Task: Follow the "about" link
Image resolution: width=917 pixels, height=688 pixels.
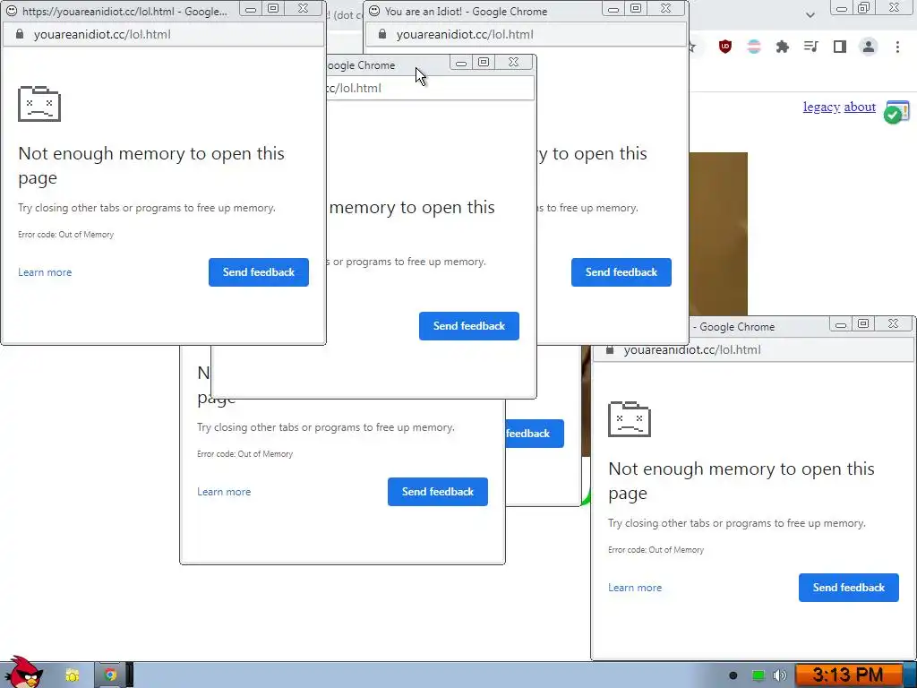Action: 860,107
